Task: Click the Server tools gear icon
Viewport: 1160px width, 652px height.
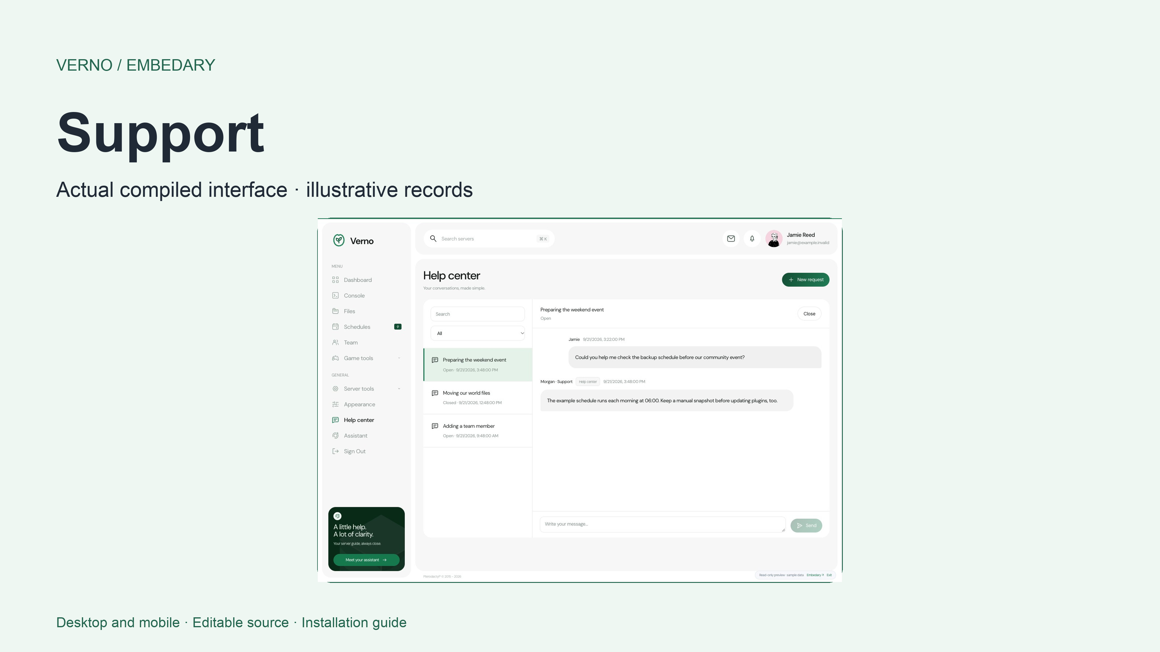Action: (336, 389)
